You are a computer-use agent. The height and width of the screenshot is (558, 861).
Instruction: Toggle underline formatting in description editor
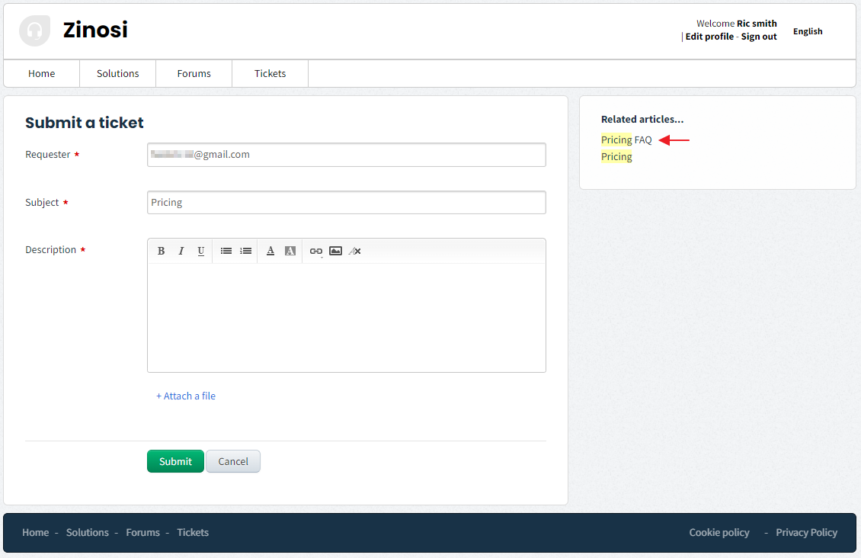point(201,251)
